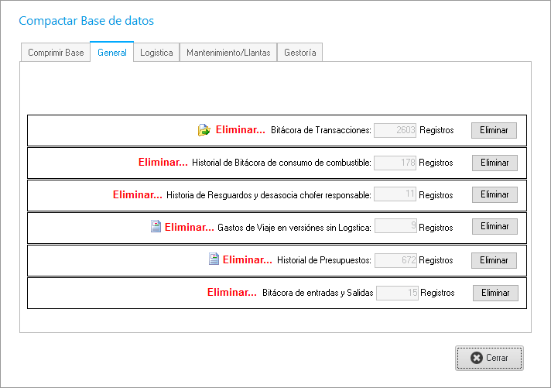Click the combustible history record count field
The width and height of the screenshot is (551, 388).
point(395,163)
